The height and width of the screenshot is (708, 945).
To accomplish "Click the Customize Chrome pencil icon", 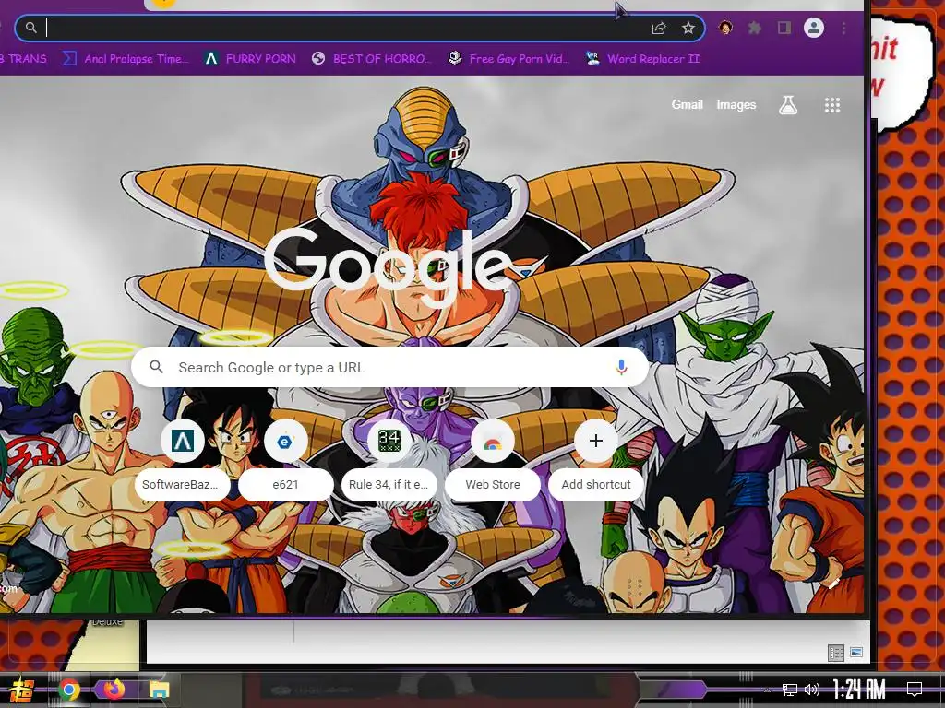I will click(x=834, y=583).
